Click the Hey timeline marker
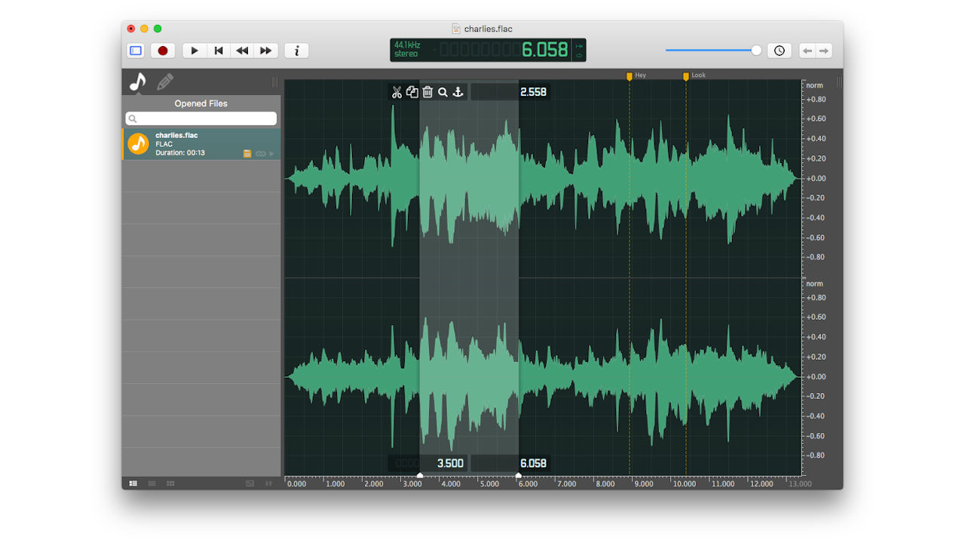This screenshot has height=543, width=965. tap(630, 76)
